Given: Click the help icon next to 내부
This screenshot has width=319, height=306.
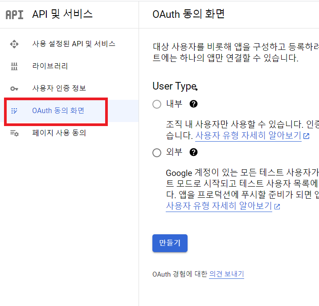Looking at the screenshot, I should 193,104.
